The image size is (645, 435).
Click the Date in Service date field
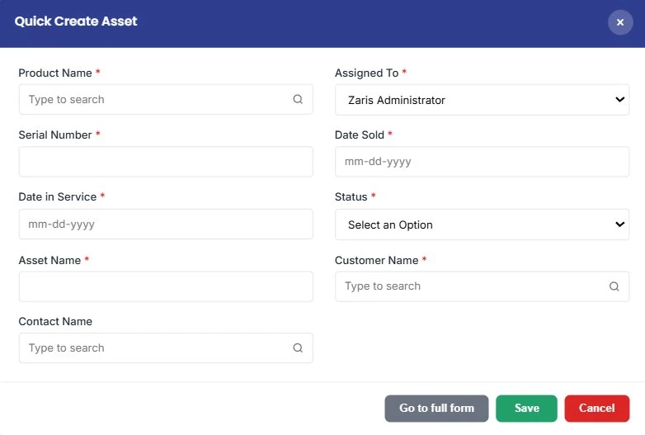pos(166,225)
